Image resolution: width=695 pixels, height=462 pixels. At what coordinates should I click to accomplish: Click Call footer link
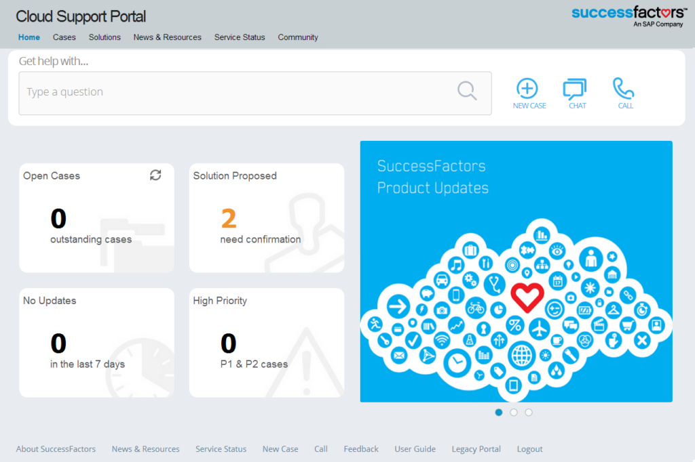(x=321, y=448)
